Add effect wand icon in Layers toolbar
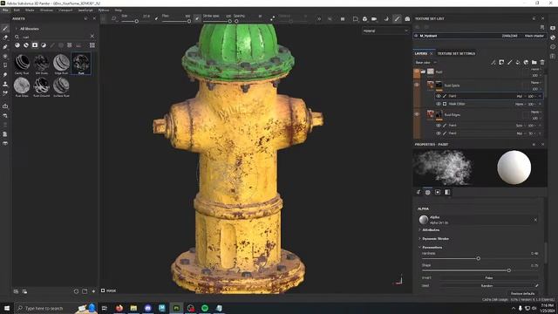Image resolution: width=558 pixels, height=314 pixels. click(493, 62)
